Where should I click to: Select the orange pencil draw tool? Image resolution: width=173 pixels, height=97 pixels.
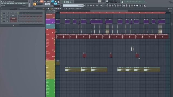pos(51,9)
